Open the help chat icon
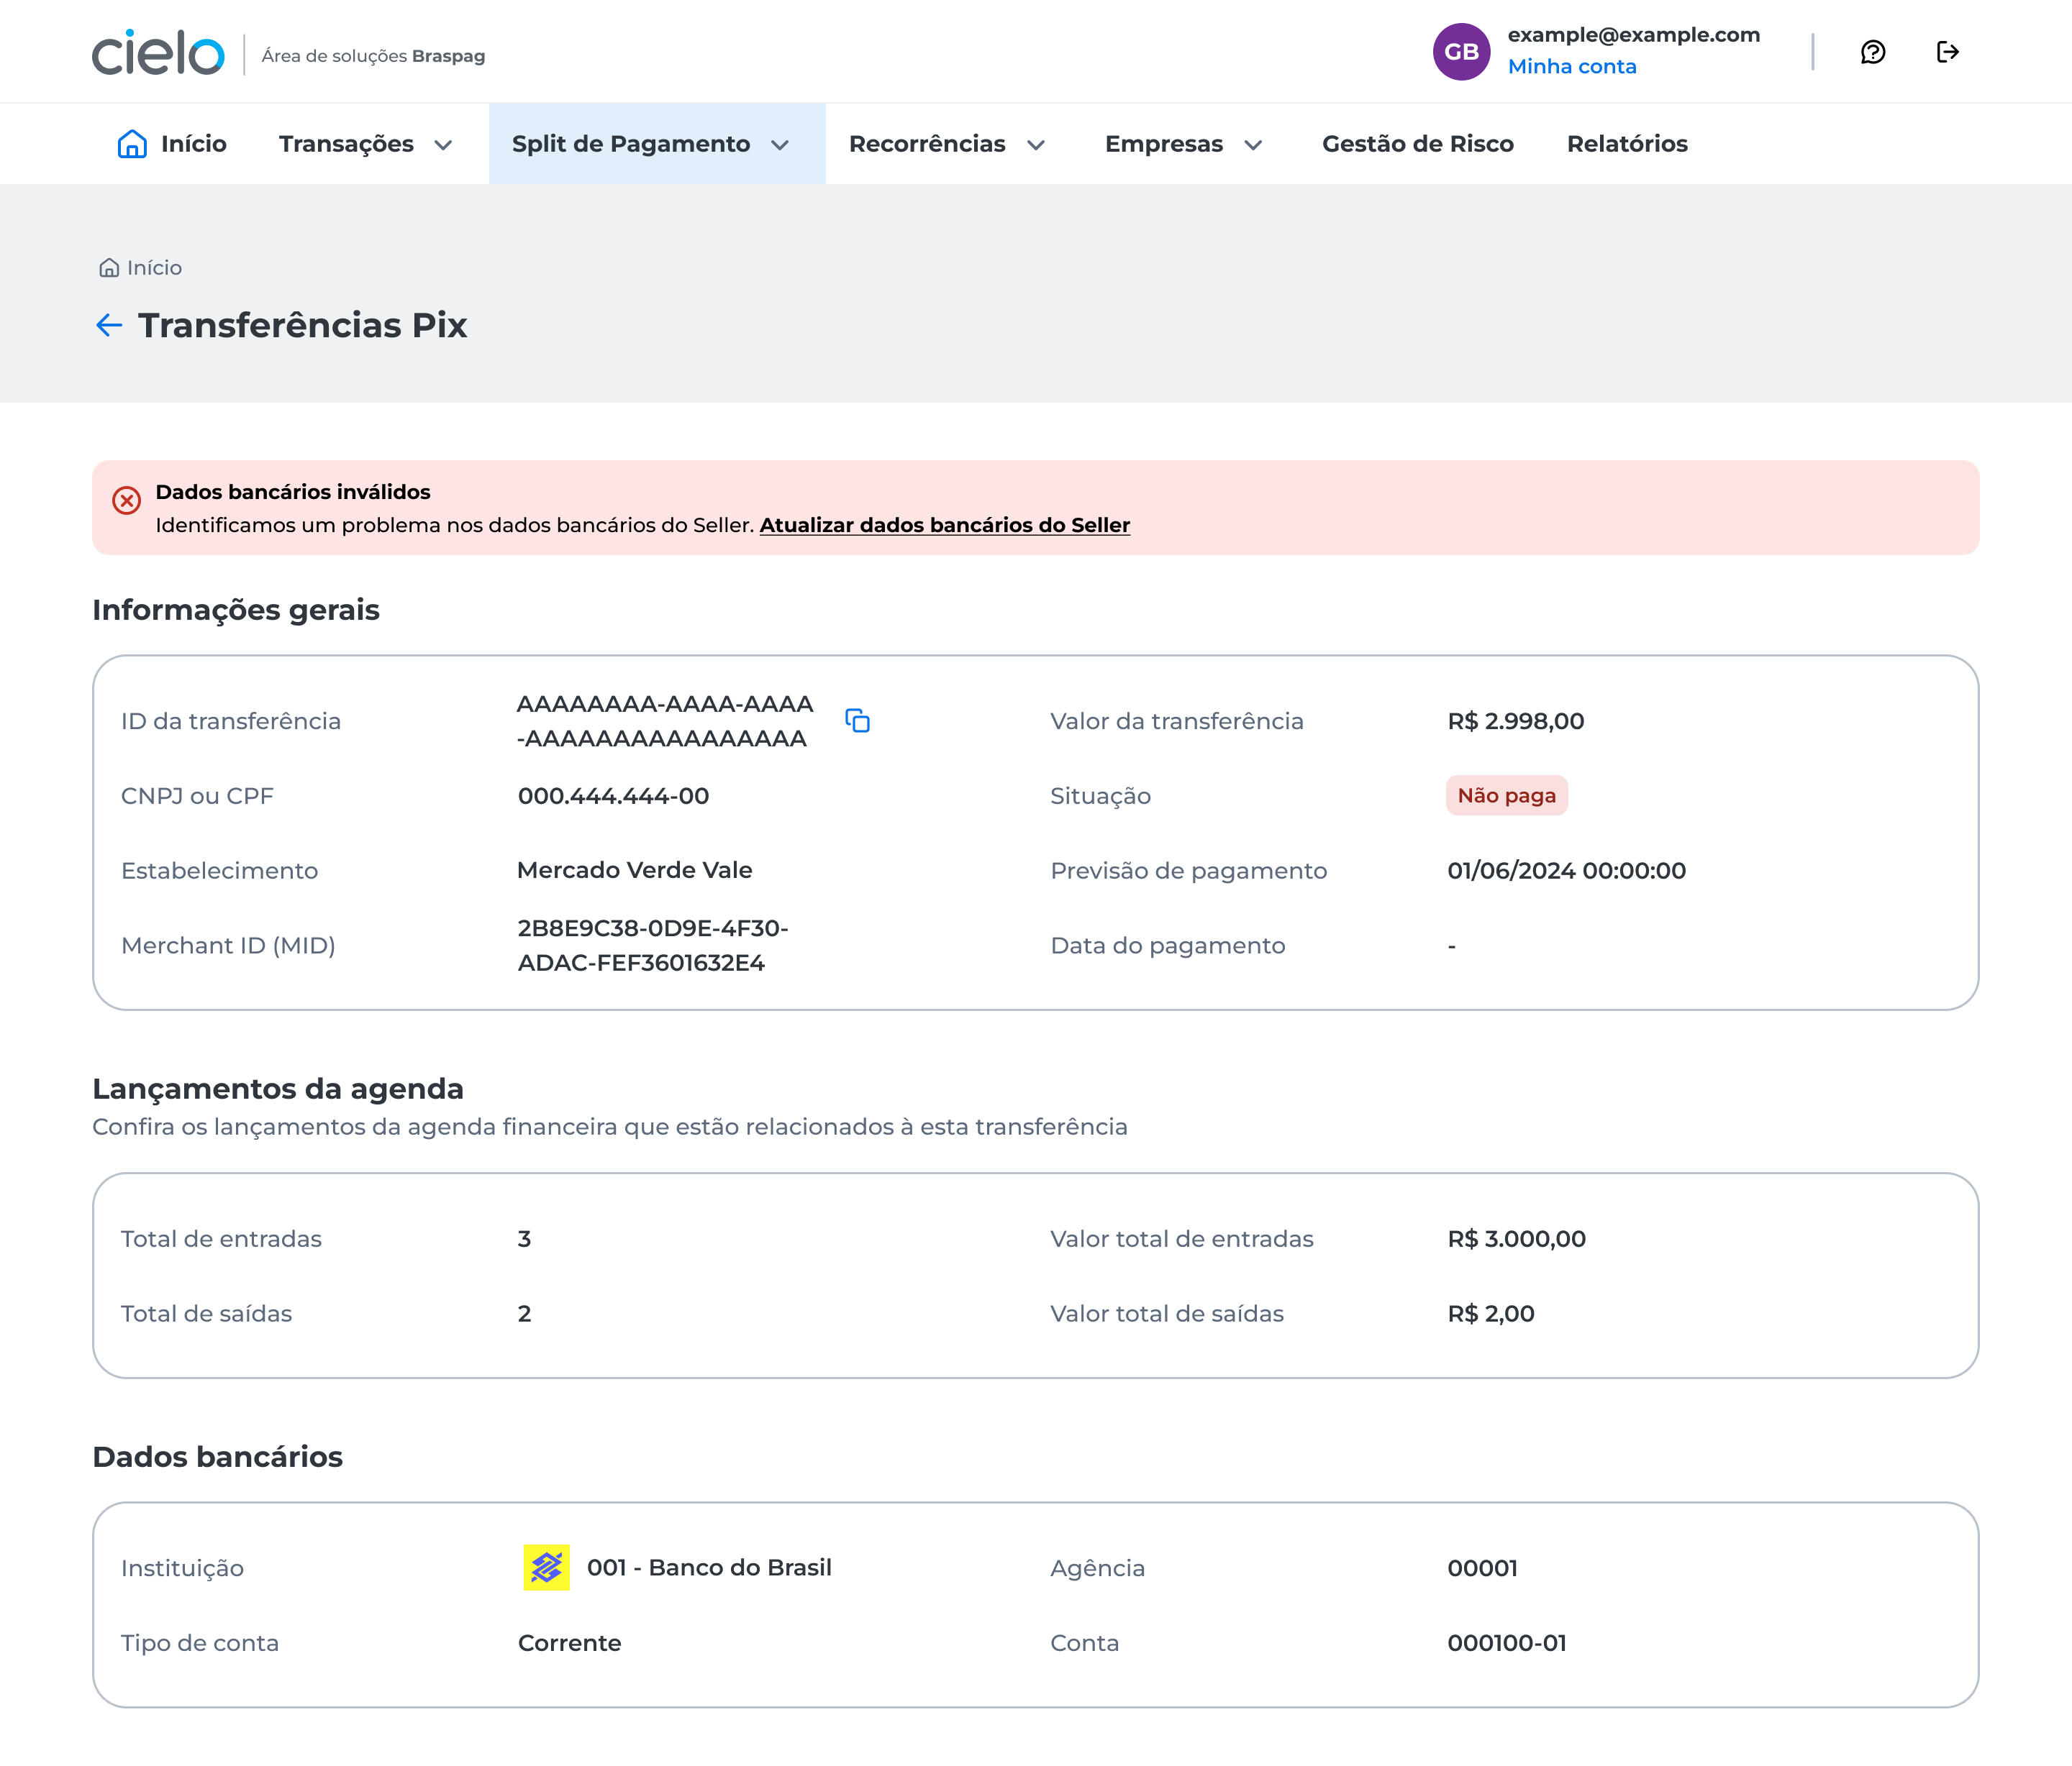This screenshot has width=2072, height=1766. [x=1873, y=52]
